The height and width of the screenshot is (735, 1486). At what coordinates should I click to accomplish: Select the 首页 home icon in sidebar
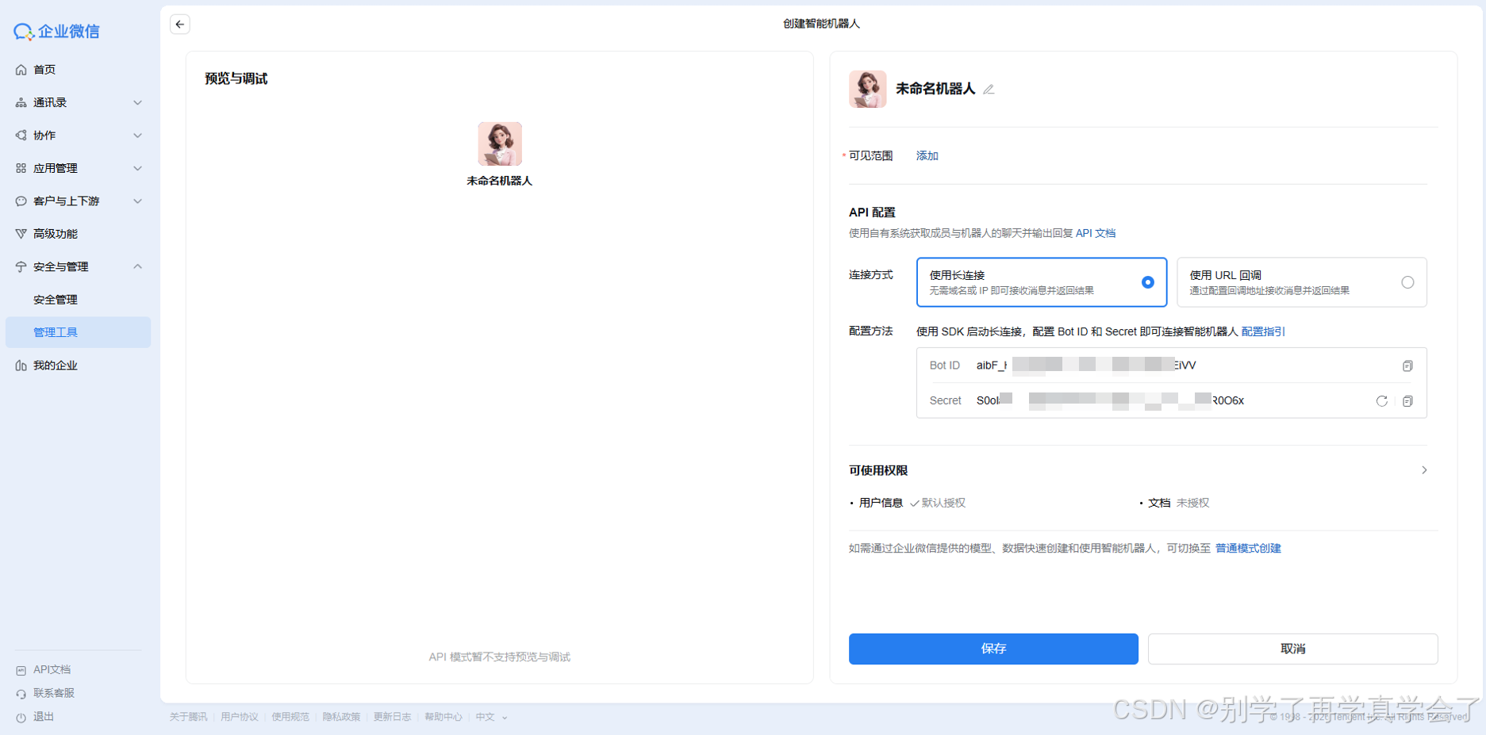[21, 70]
